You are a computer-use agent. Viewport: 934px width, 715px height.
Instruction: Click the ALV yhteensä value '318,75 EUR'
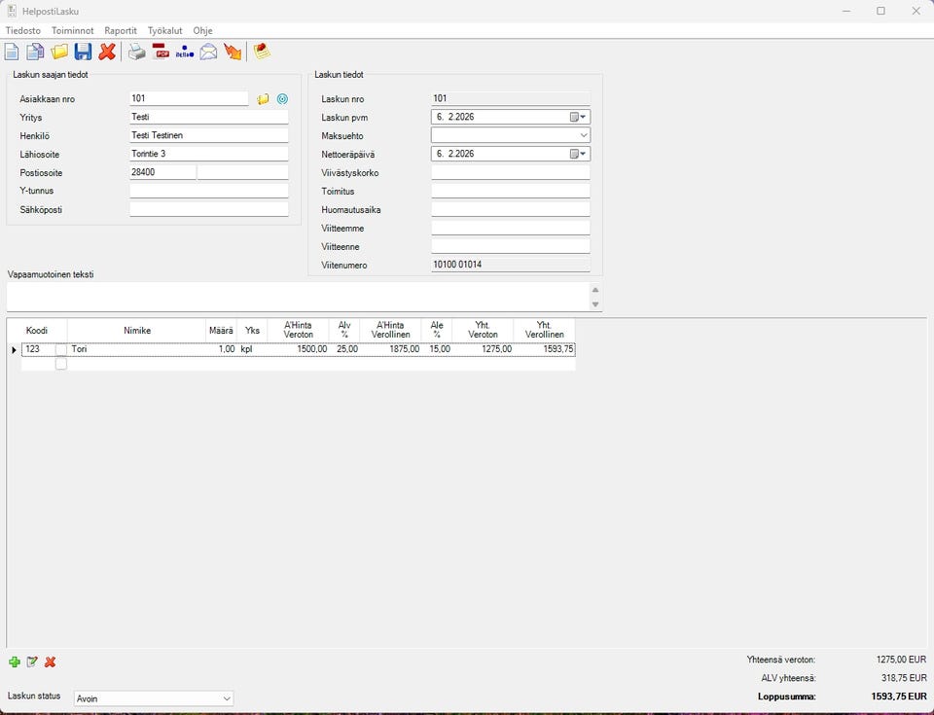(904, 678)
